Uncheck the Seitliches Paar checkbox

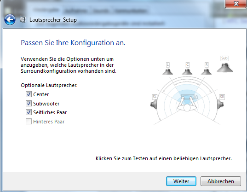tap(29, 112)
